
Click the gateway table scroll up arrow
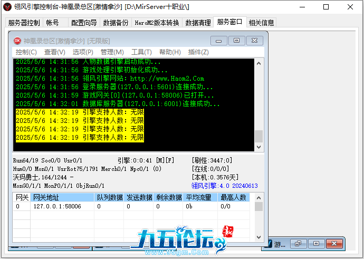click(259, 197)
